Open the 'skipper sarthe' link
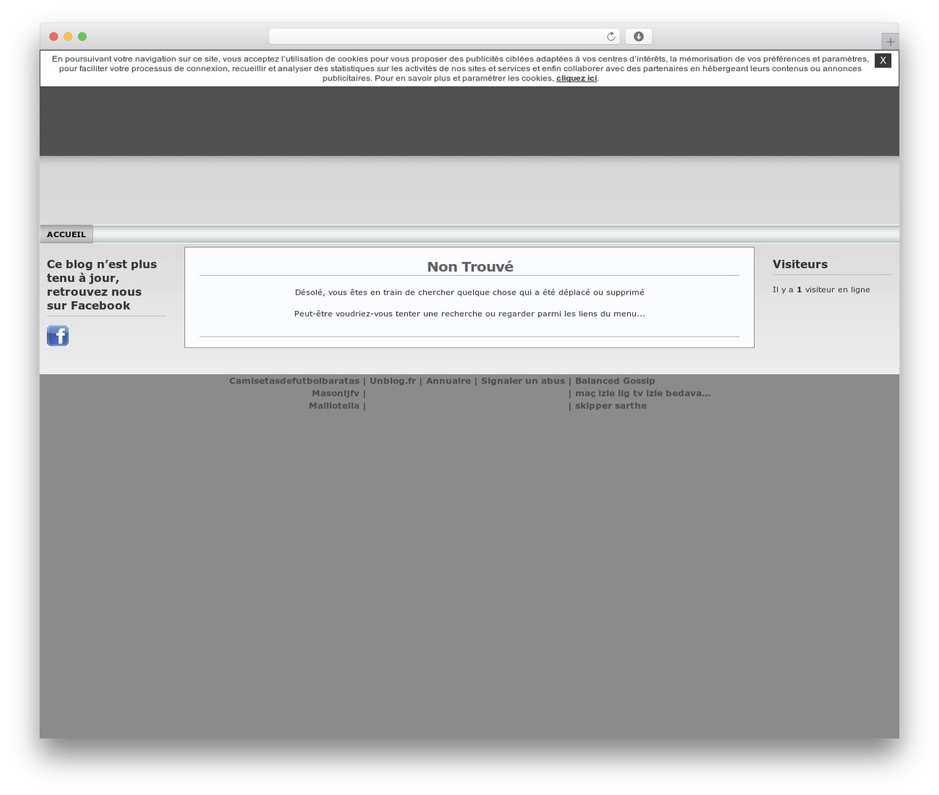The width and height of the screenshot is (939, 795). point(611,406)
